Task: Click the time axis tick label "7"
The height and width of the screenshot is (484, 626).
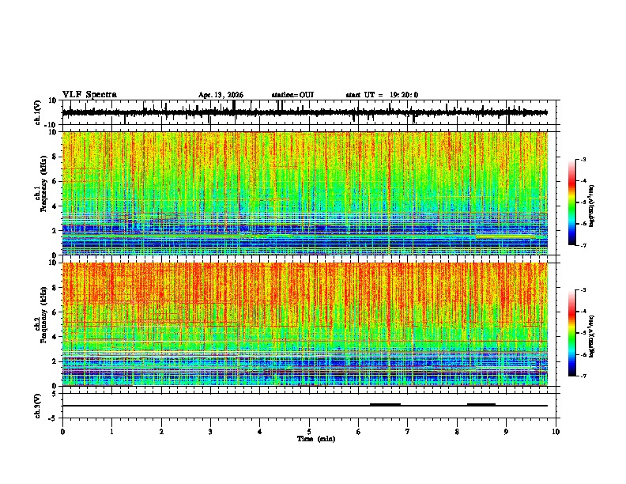Action: point(408,432)
